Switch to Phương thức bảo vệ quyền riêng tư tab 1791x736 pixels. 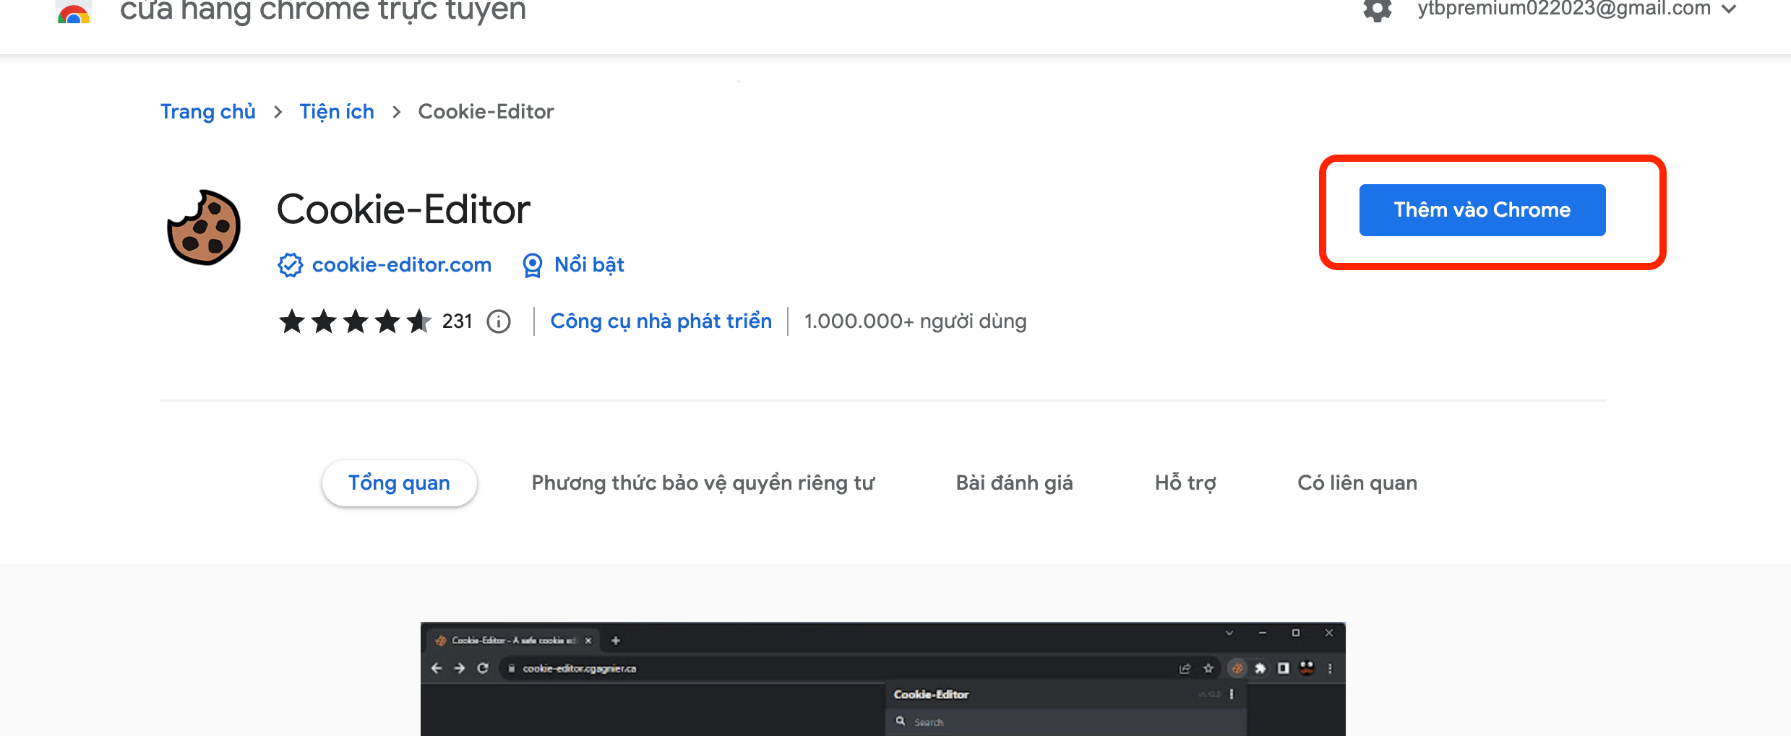703,483
